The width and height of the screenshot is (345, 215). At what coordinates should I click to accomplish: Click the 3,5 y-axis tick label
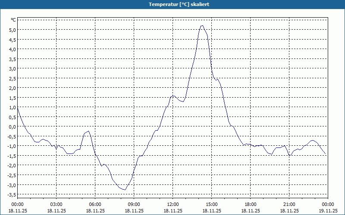(x=13, y=59)
